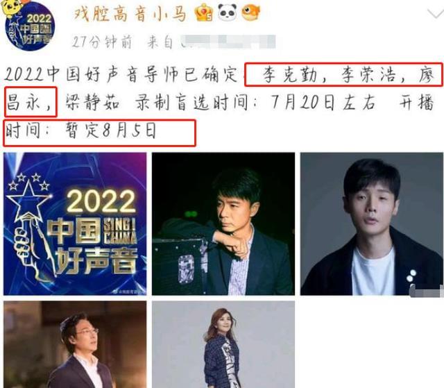444x388 pixels.
Task: Open the 2022 中国好声音 profile avatar
Action: click(x=29, y=26)
